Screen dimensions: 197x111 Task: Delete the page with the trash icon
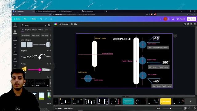[x=195, y=24]
